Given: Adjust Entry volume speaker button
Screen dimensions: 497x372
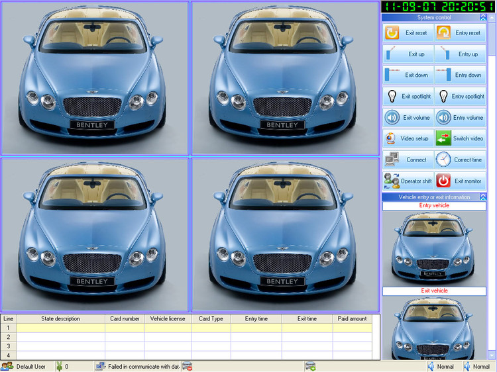Looking at the screenshot, I should (x=460, y=117).
